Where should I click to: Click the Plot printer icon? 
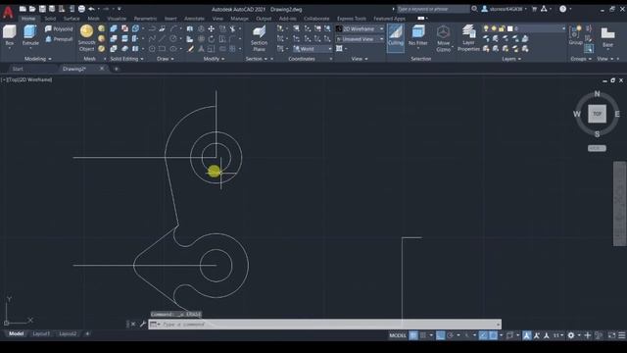(81, 9)
